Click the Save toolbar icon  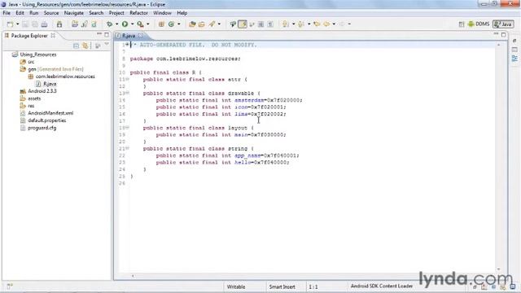click(x=26, y=24)
